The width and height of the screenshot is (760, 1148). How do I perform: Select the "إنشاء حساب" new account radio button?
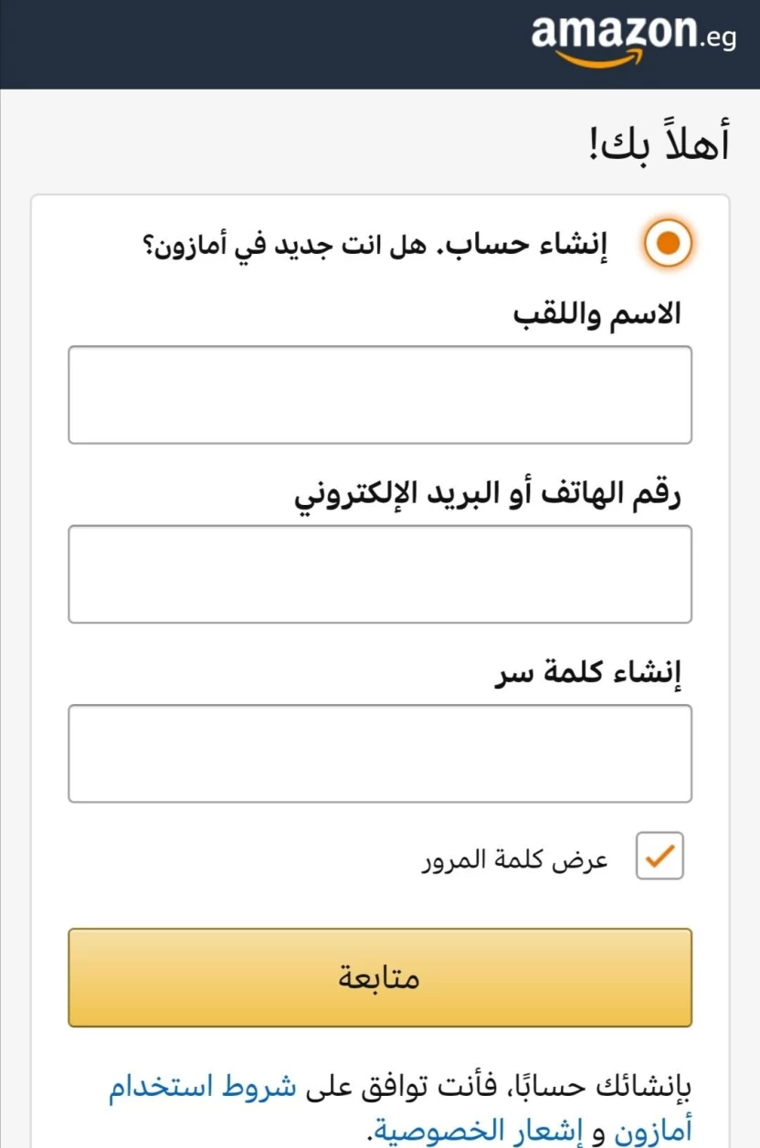point(669,243)
